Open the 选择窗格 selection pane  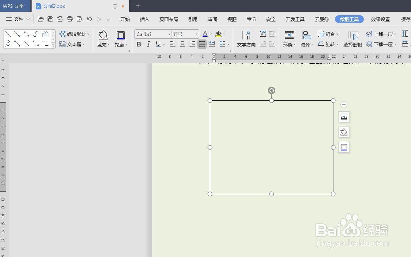click(353, 39)
